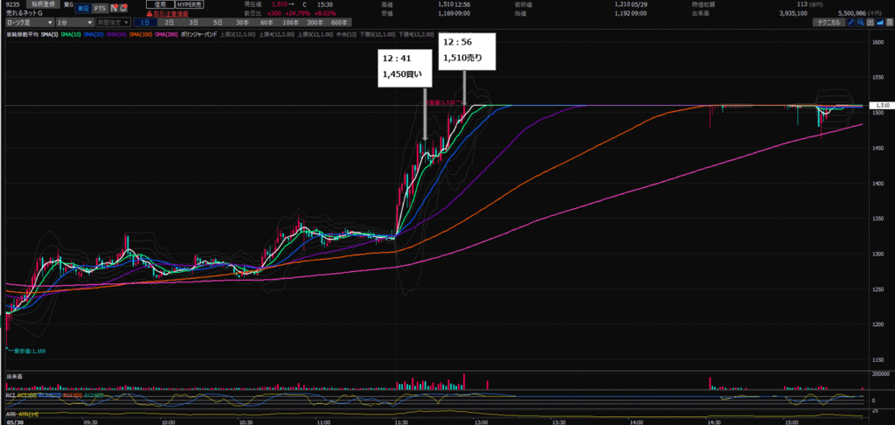This screenshot has width=895, height=425.
Task: Select the 600本 period tab
Action: click(340, 22)
